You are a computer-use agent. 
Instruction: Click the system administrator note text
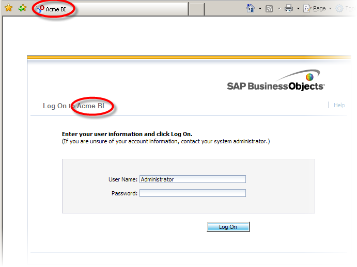[166, 141]
